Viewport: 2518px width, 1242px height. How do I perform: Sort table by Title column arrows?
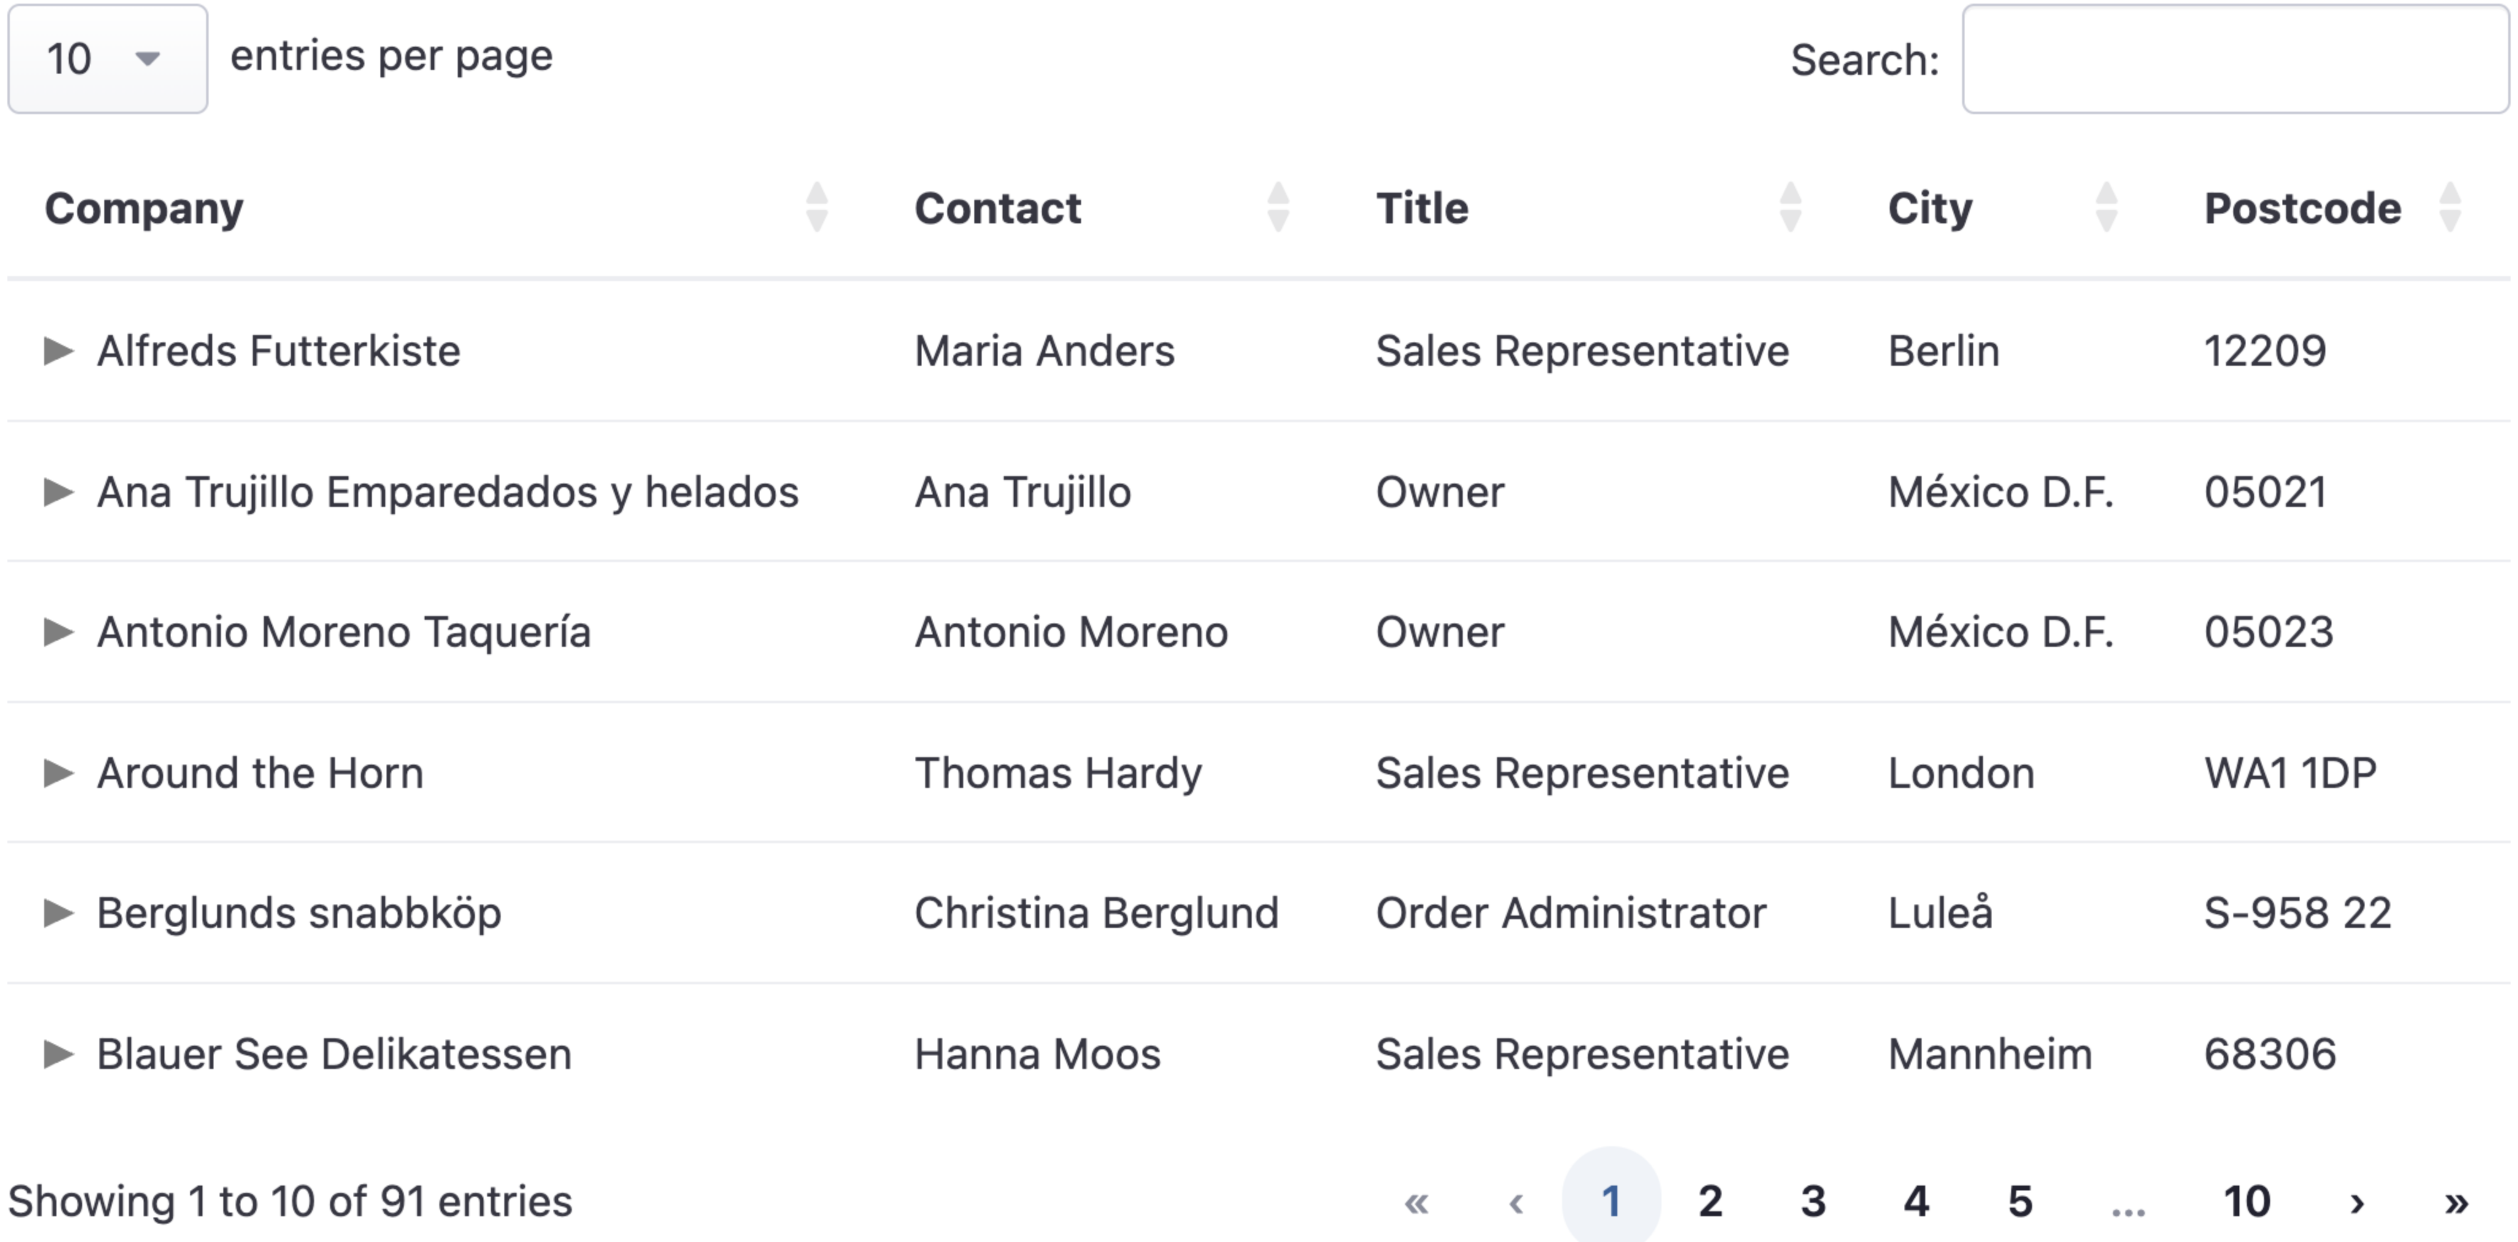pos(1790,207)
